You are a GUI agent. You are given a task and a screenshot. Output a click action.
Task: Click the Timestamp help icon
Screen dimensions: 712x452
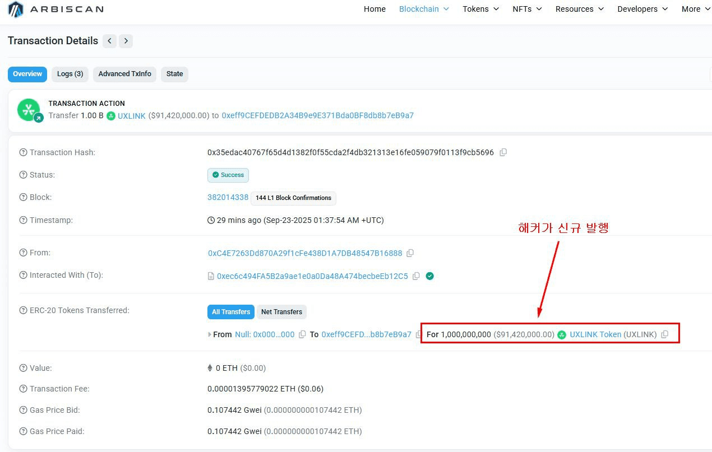click(x=23, y=220)
